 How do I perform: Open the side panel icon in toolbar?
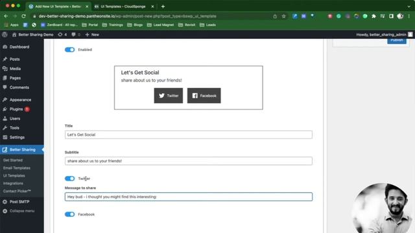(x=391, y=16)
